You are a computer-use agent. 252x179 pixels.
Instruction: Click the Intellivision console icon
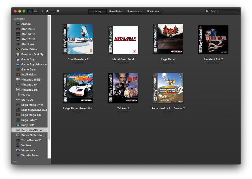click(x=18, y=75)
